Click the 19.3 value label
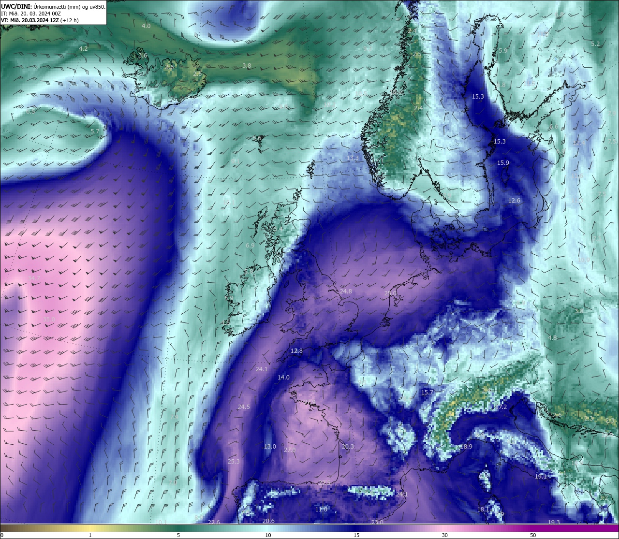 (x=554, y=523)
